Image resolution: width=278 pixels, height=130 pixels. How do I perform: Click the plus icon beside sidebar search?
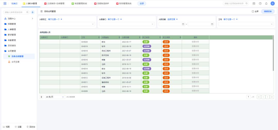click(x=32, y=12)
